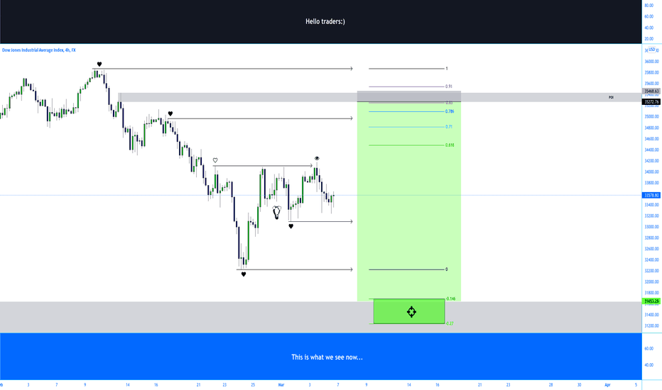
Task: Select the 0.786 Fibonacci level label
Action: point(450,111)
